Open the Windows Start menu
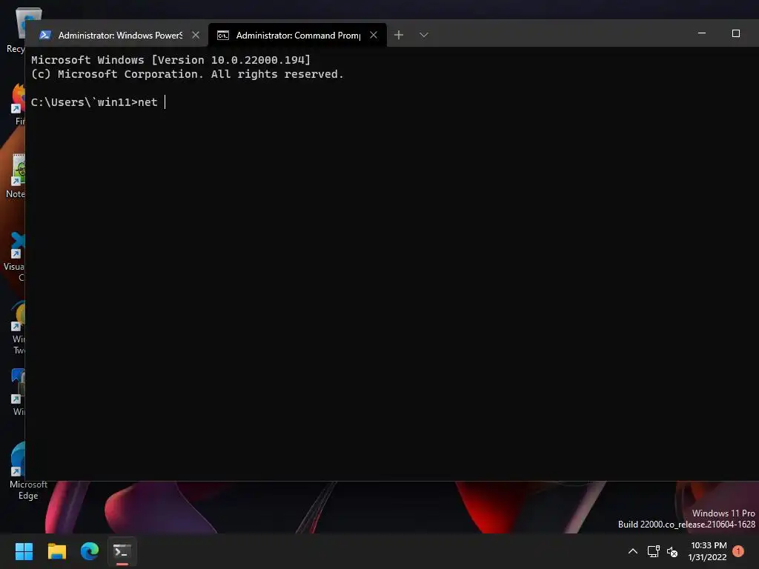This screenshot has width=759, height=569. (24, 551)
